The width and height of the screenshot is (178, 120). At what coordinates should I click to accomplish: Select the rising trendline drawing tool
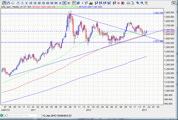click(x=96, y=3)
